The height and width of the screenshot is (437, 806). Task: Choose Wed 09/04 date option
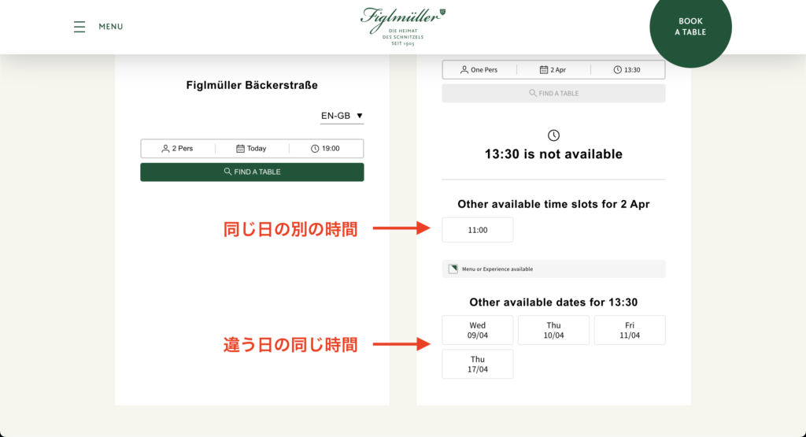click(x=478, y=330)
